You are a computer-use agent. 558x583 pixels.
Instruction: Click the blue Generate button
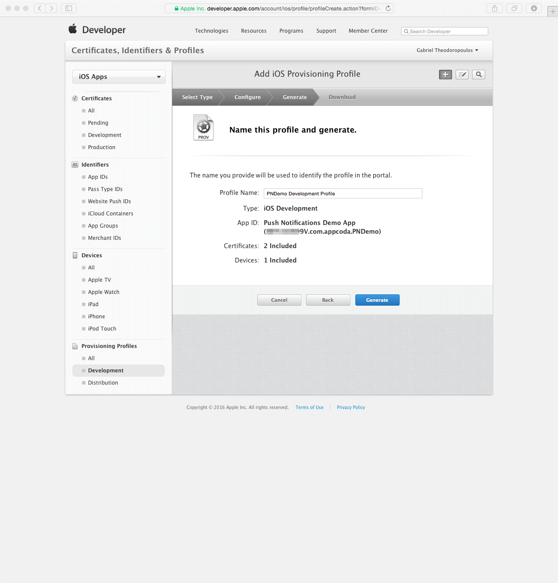(378, 300)
